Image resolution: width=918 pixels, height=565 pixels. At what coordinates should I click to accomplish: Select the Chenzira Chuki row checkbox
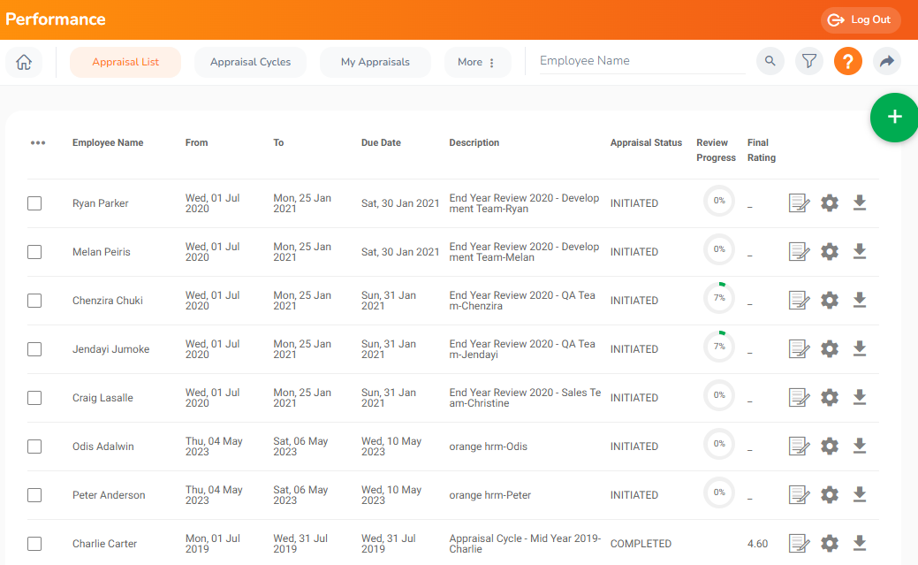34,301
